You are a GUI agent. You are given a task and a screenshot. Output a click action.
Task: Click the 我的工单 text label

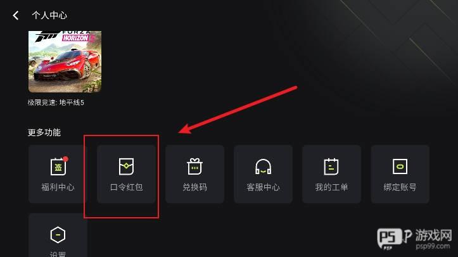pyautogui.click(x=331, y=187)
